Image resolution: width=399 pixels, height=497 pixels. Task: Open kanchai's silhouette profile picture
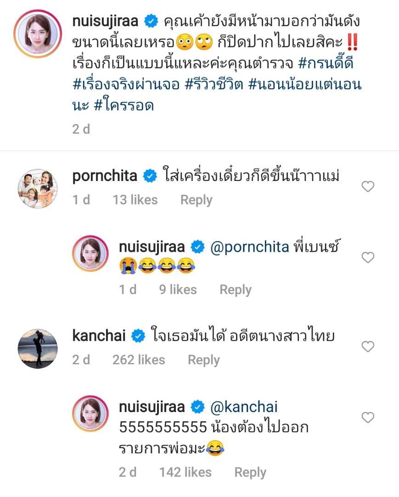coord(38,349)
